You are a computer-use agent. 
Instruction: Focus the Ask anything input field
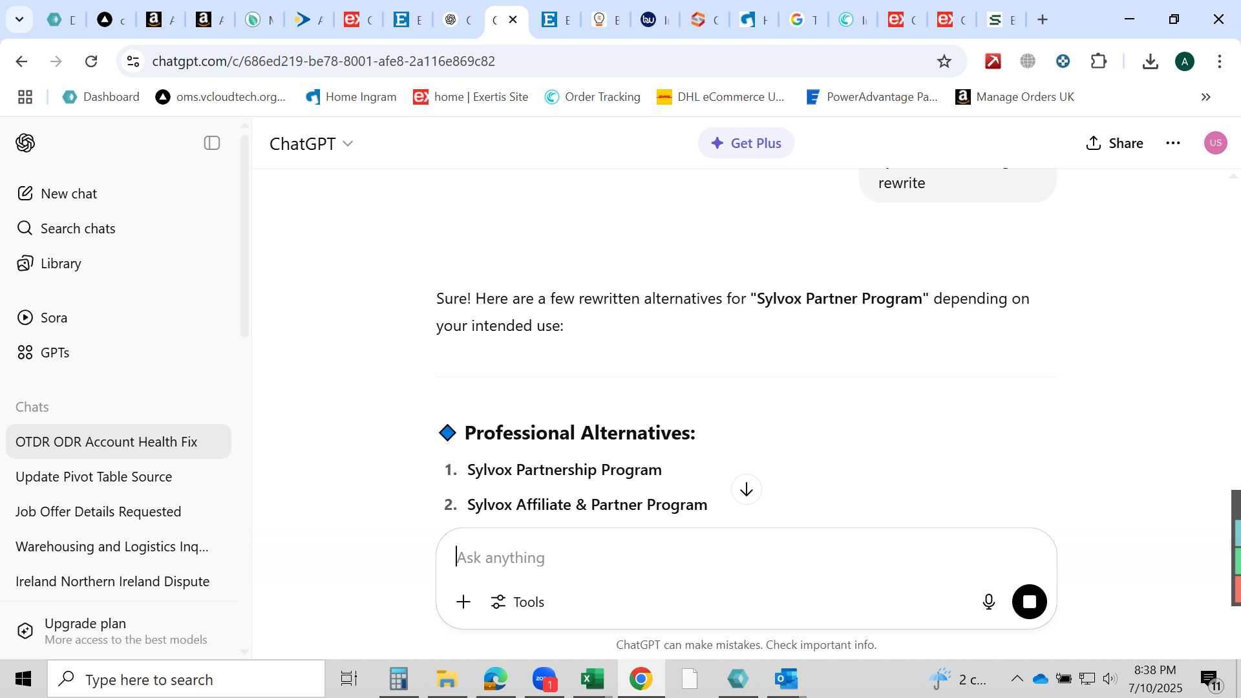[746, 557]
